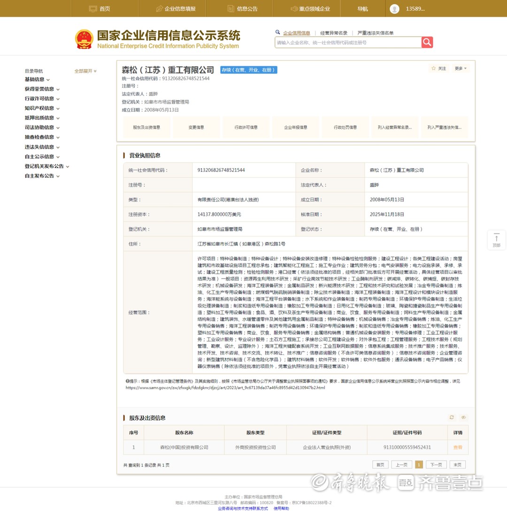
Task: Select the 企业信用信息 search tab
Action: tap(297, 33)
